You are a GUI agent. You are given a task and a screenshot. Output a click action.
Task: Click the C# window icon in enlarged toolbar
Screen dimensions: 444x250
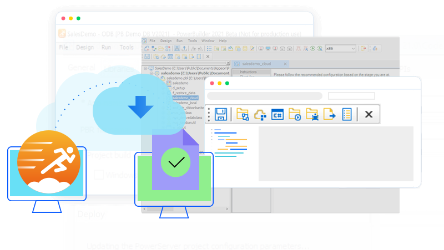277,115
